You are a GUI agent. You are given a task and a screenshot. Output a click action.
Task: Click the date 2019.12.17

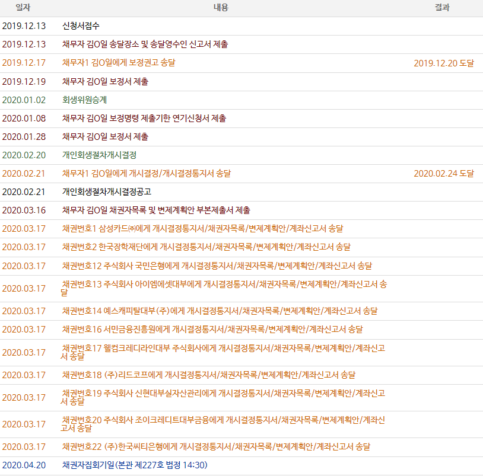pyautogui.click(x=24, y=63)
